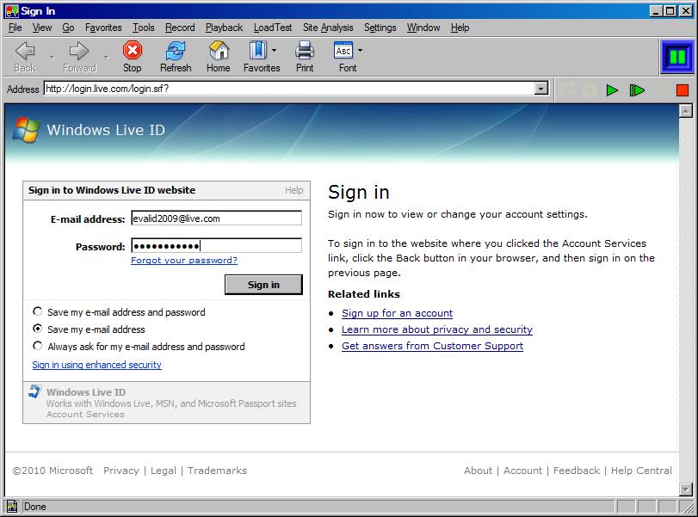698x517 pixels.
Task: Open the Site Analysis menu
Action: [x=328, y=28]
